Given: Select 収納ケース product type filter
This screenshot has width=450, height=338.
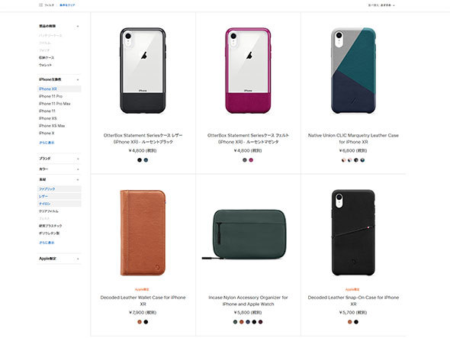Looking at the screenshot, I should (47, 58).
